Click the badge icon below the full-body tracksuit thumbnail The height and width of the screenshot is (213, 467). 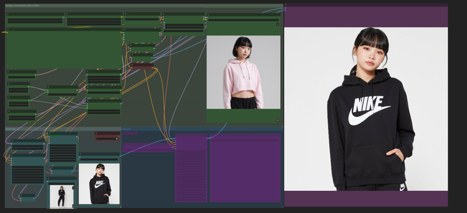74,206
